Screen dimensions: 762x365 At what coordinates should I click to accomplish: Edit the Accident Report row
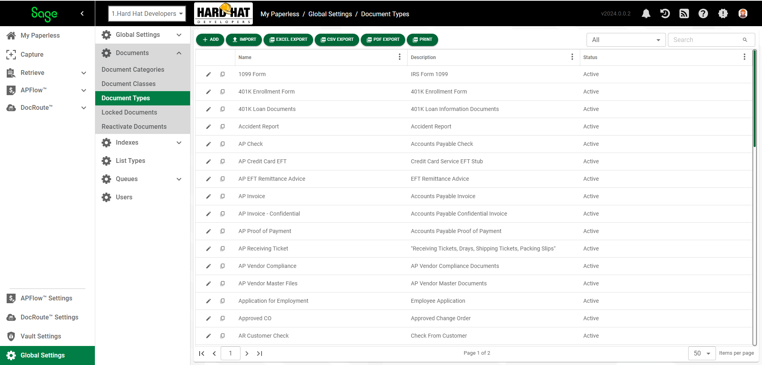(x=208, y=127)
